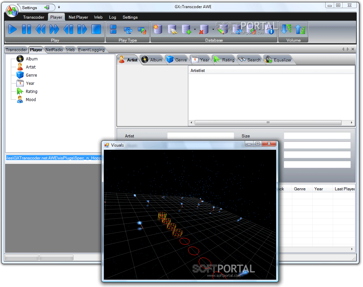
Task: Open the Settings ribbon tab
Action: pyautogui.click(x=130, y=17)
